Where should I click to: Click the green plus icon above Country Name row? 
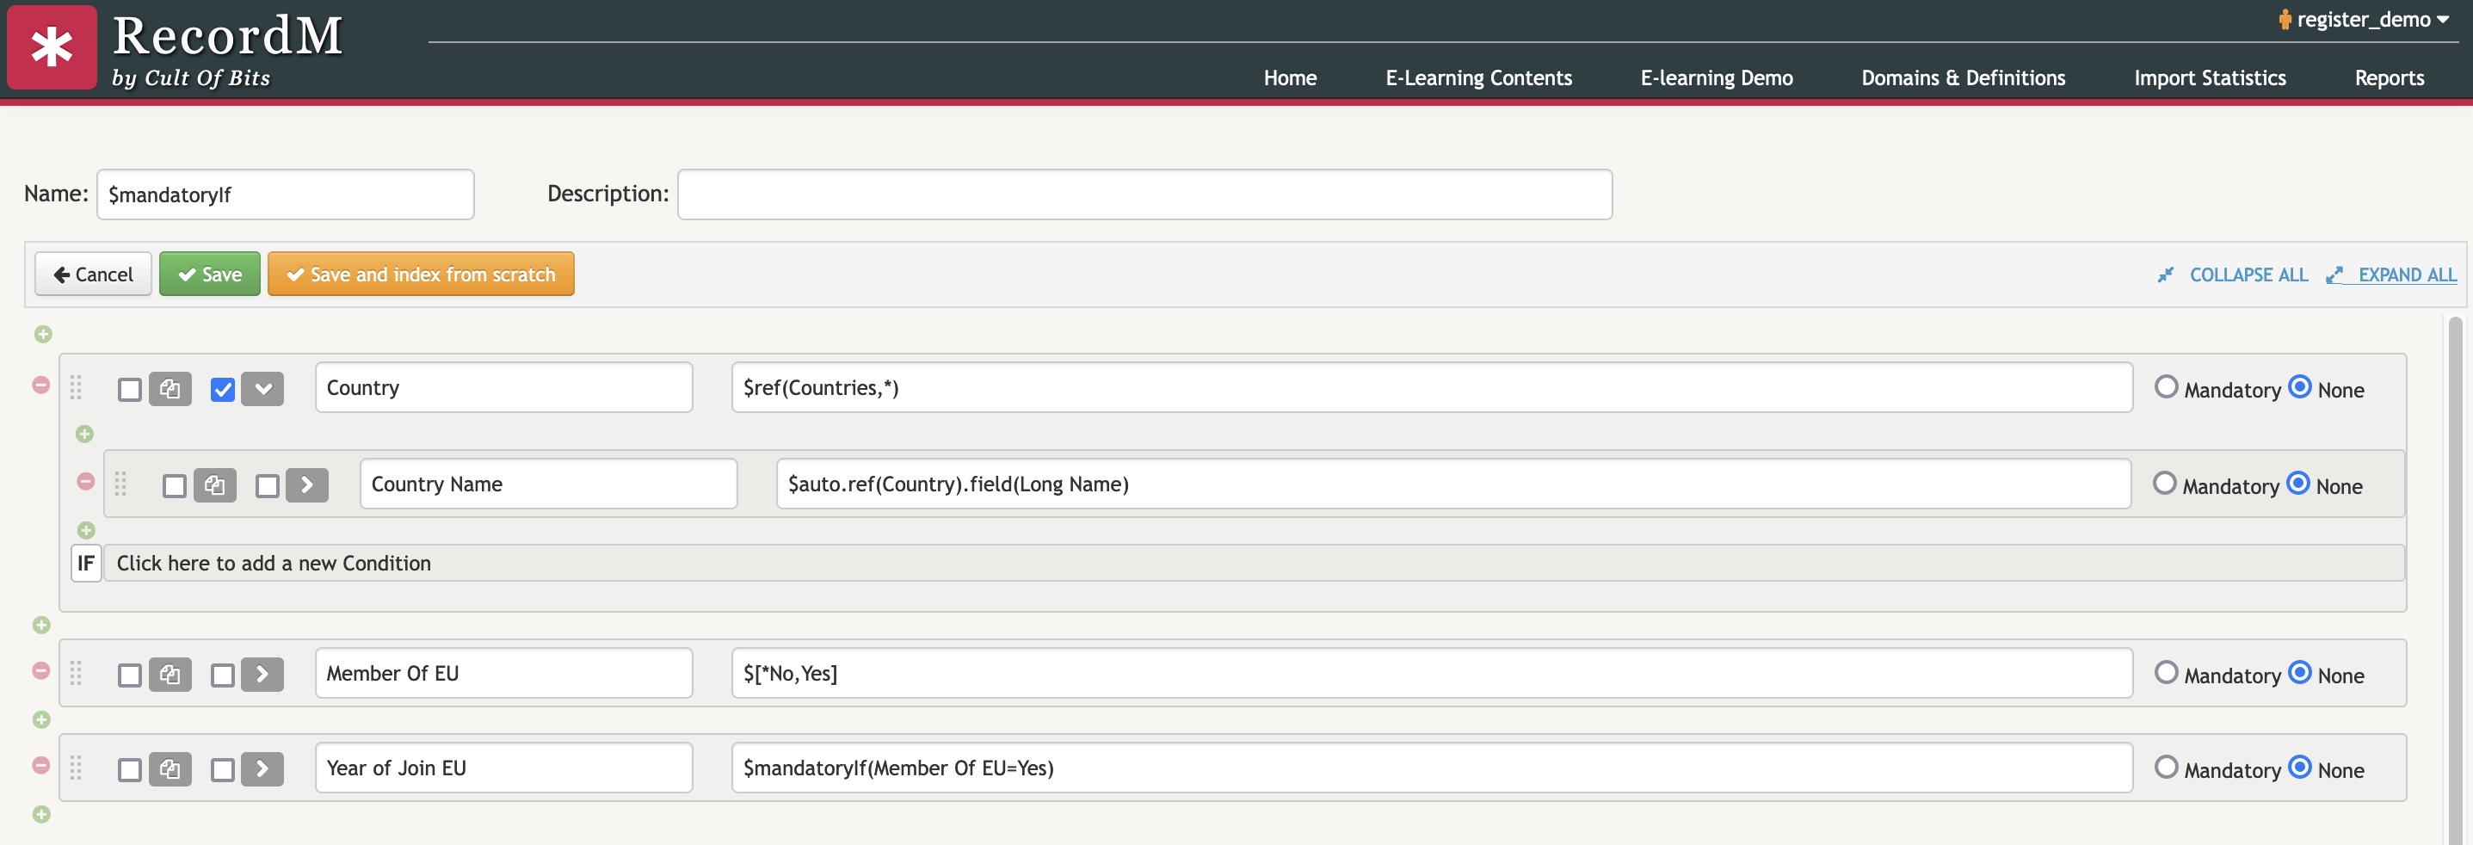click(x=84, y=434)
